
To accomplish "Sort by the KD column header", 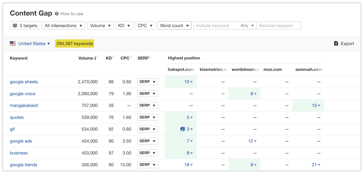I will tap(109, 58).
